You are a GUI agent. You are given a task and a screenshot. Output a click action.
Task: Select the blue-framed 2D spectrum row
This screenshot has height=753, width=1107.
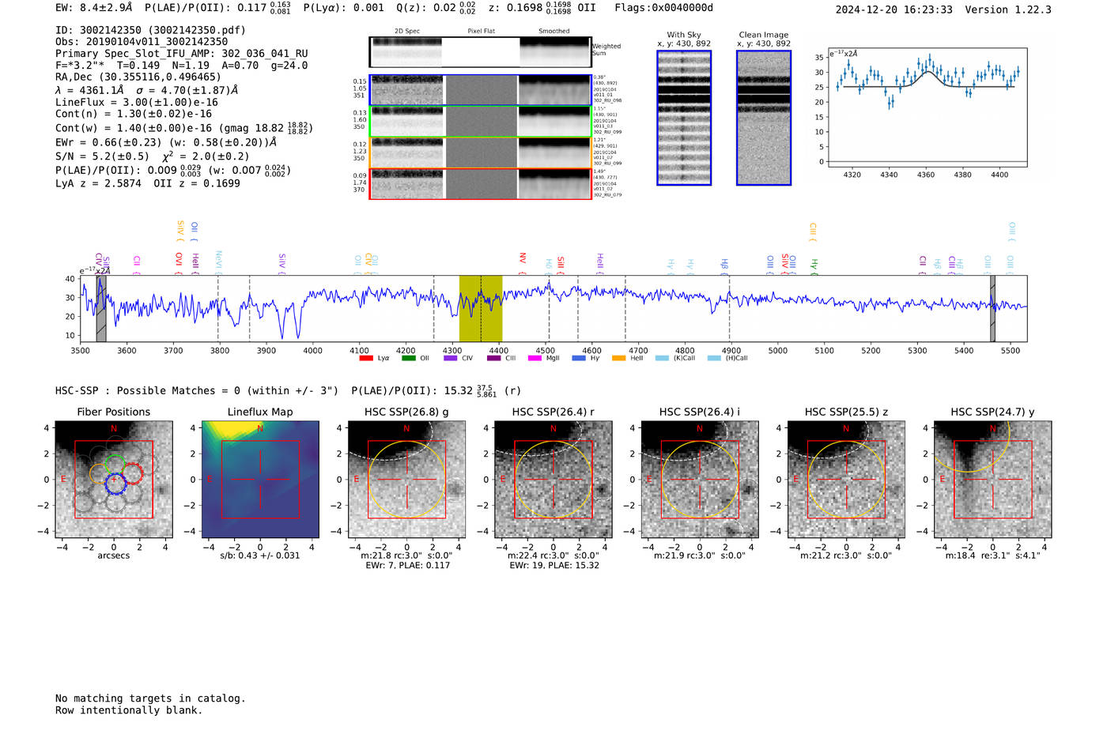481,90
